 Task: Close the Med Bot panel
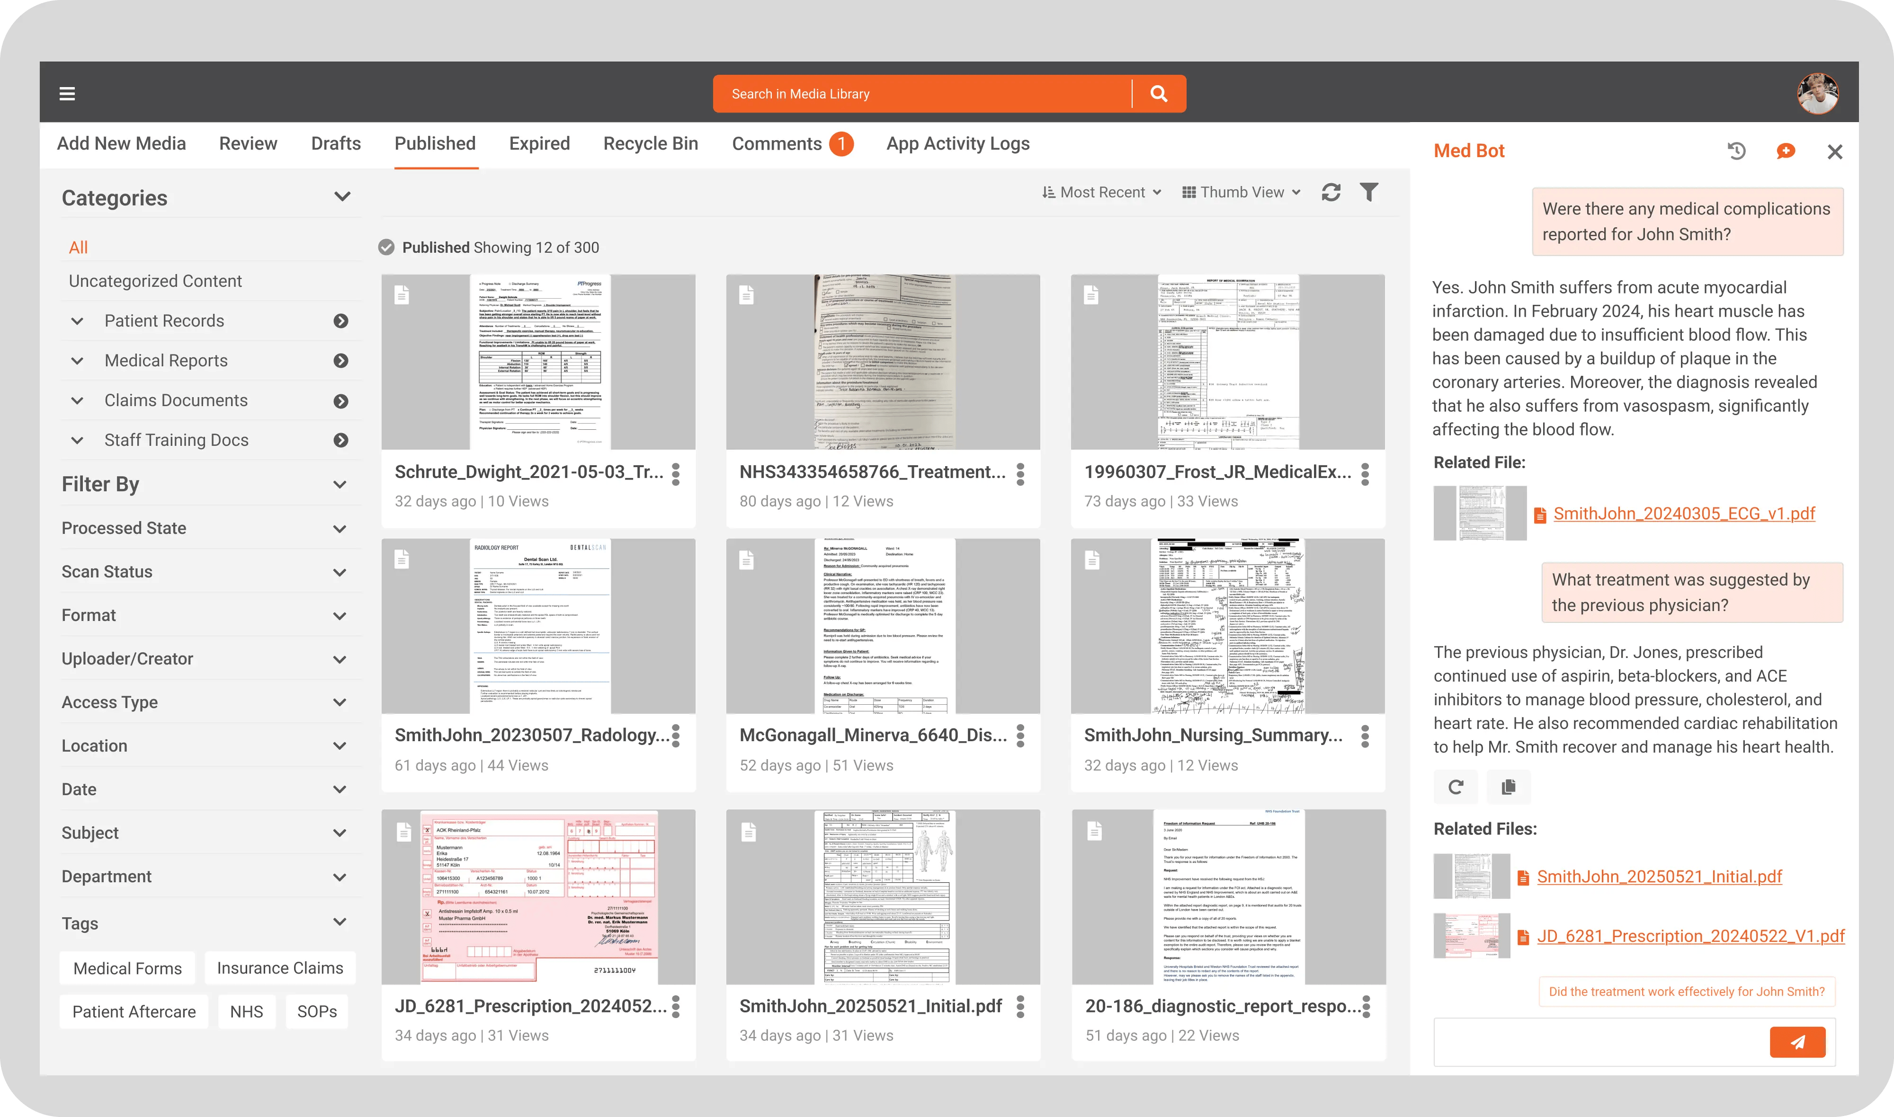tap(1834, 152)
